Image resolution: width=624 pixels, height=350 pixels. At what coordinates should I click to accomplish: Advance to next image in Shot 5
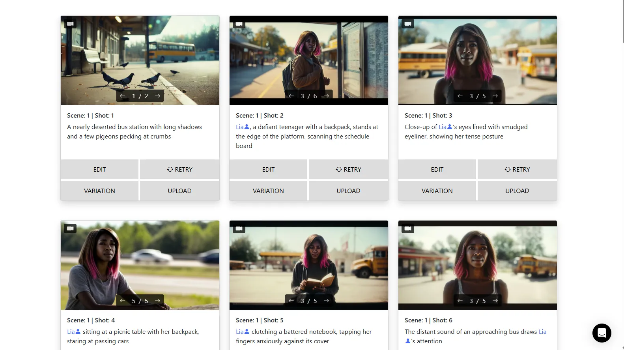(x=326, y=301)
